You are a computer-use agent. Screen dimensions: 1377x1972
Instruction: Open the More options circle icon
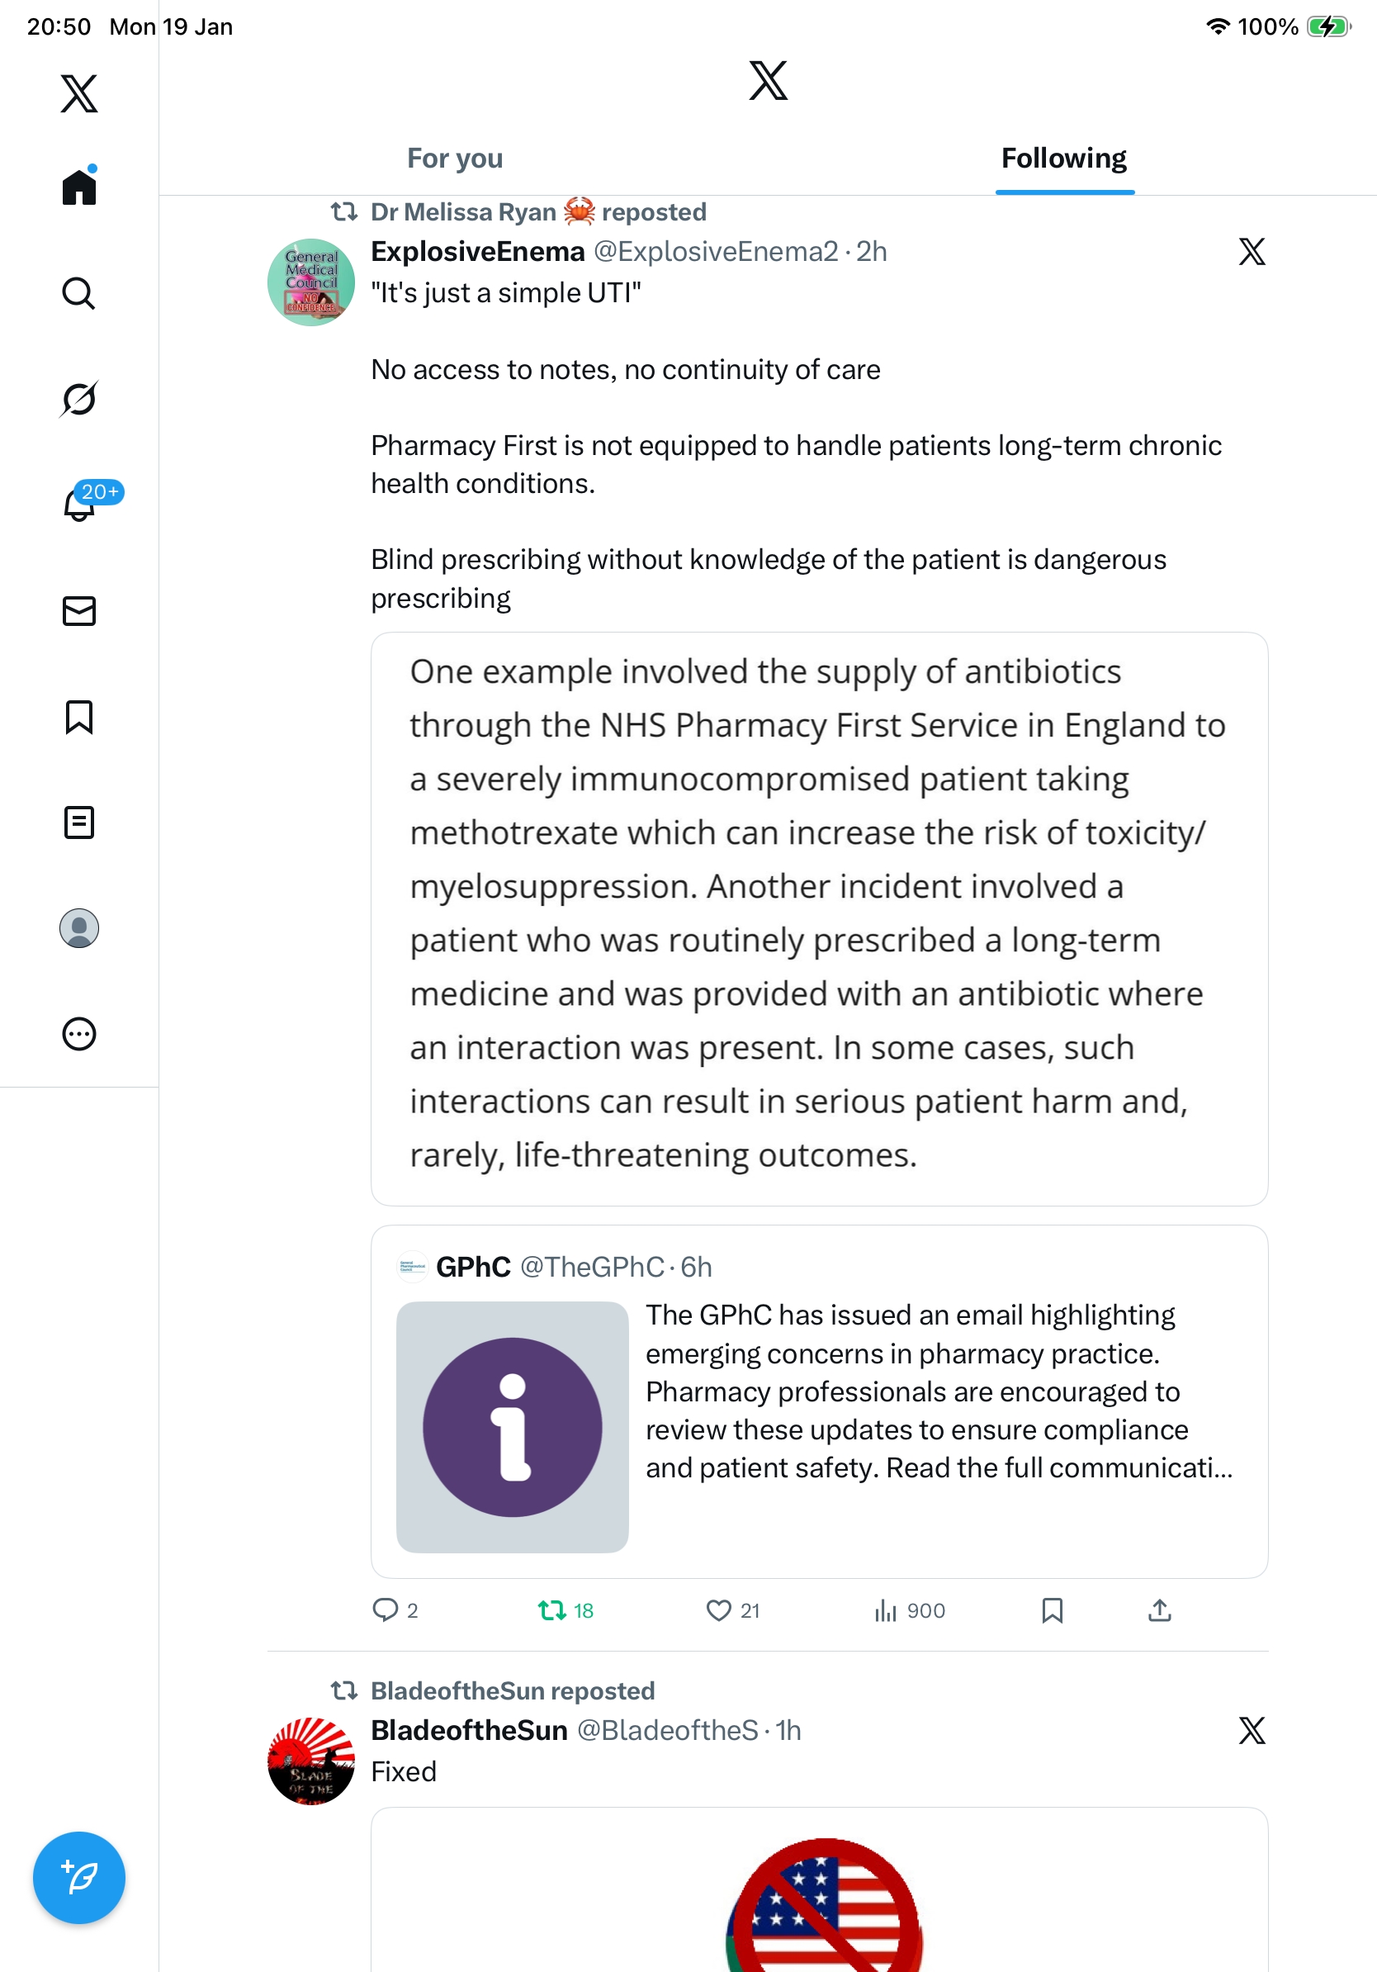[x=79, y=1034]
